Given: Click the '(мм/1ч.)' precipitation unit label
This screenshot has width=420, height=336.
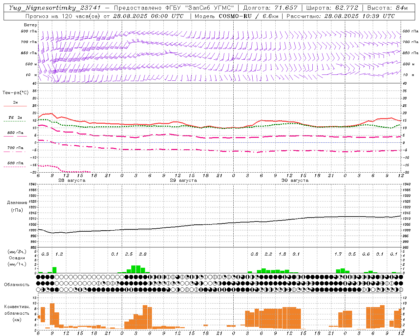Looking at the screenshot, I should click(17, 264).
